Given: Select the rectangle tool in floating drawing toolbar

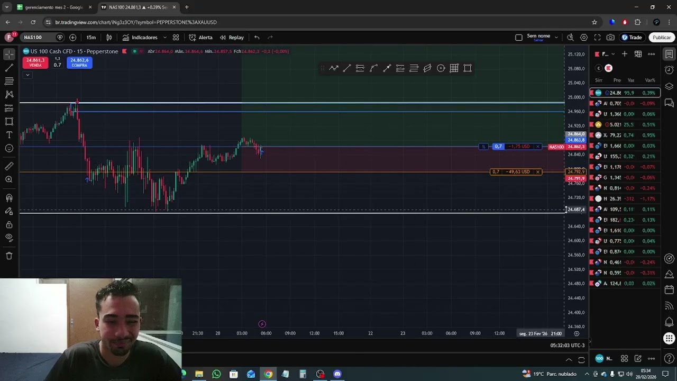Looking at the screenshot, I should tap(468, 68).
